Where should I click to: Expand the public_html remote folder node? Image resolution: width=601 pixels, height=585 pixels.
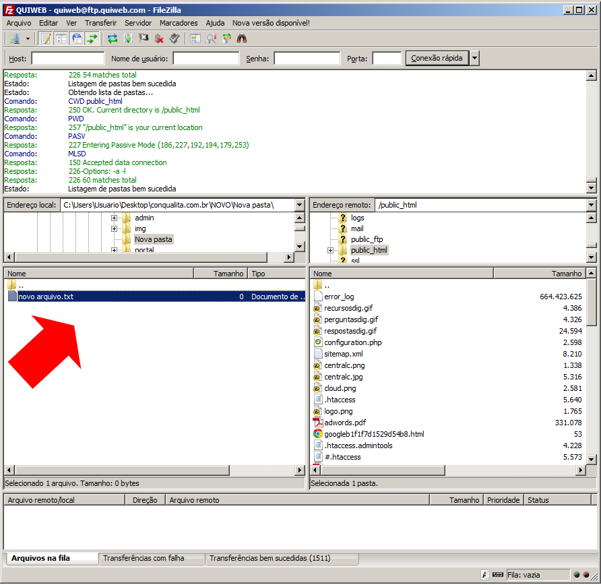[x=330, y=250]
